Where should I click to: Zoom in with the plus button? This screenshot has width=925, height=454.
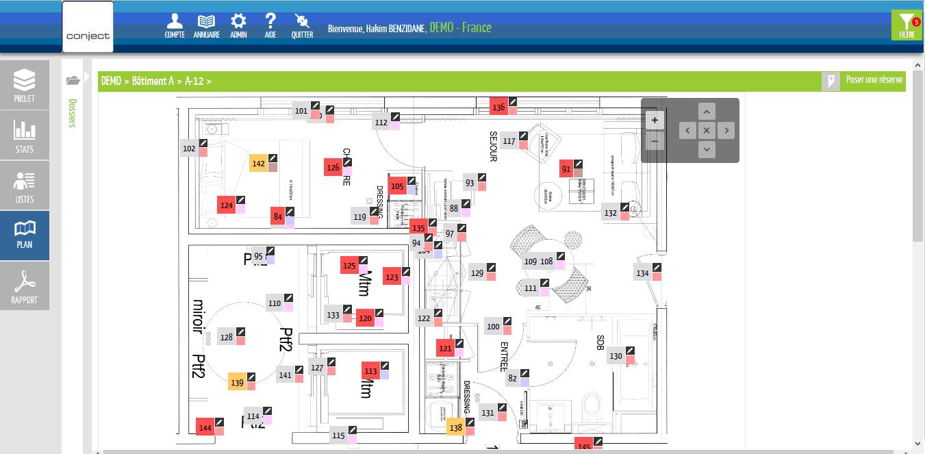click(655, 120)
